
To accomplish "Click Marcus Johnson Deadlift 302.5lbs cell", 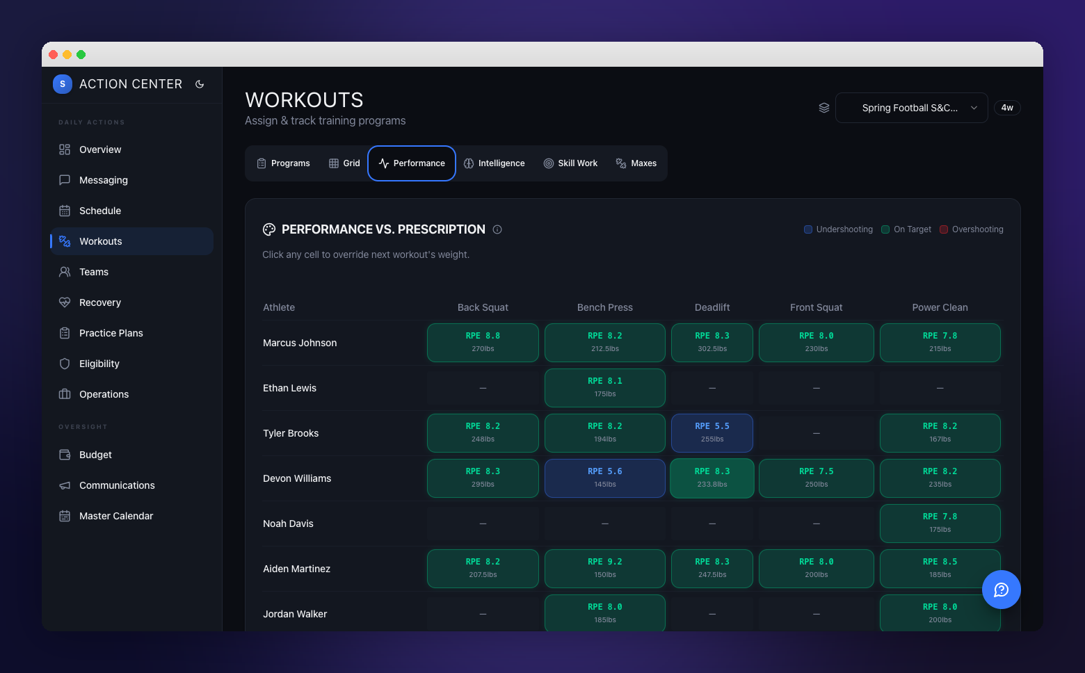I will click(712, 343).
